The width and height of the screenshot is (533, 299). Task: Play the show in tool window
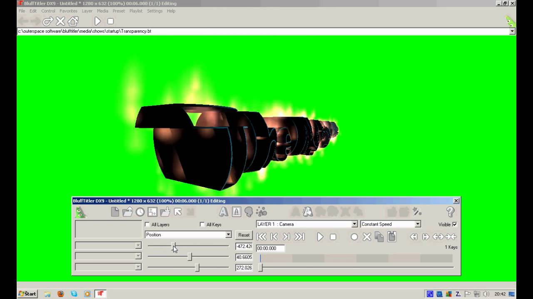coord(320,237)
